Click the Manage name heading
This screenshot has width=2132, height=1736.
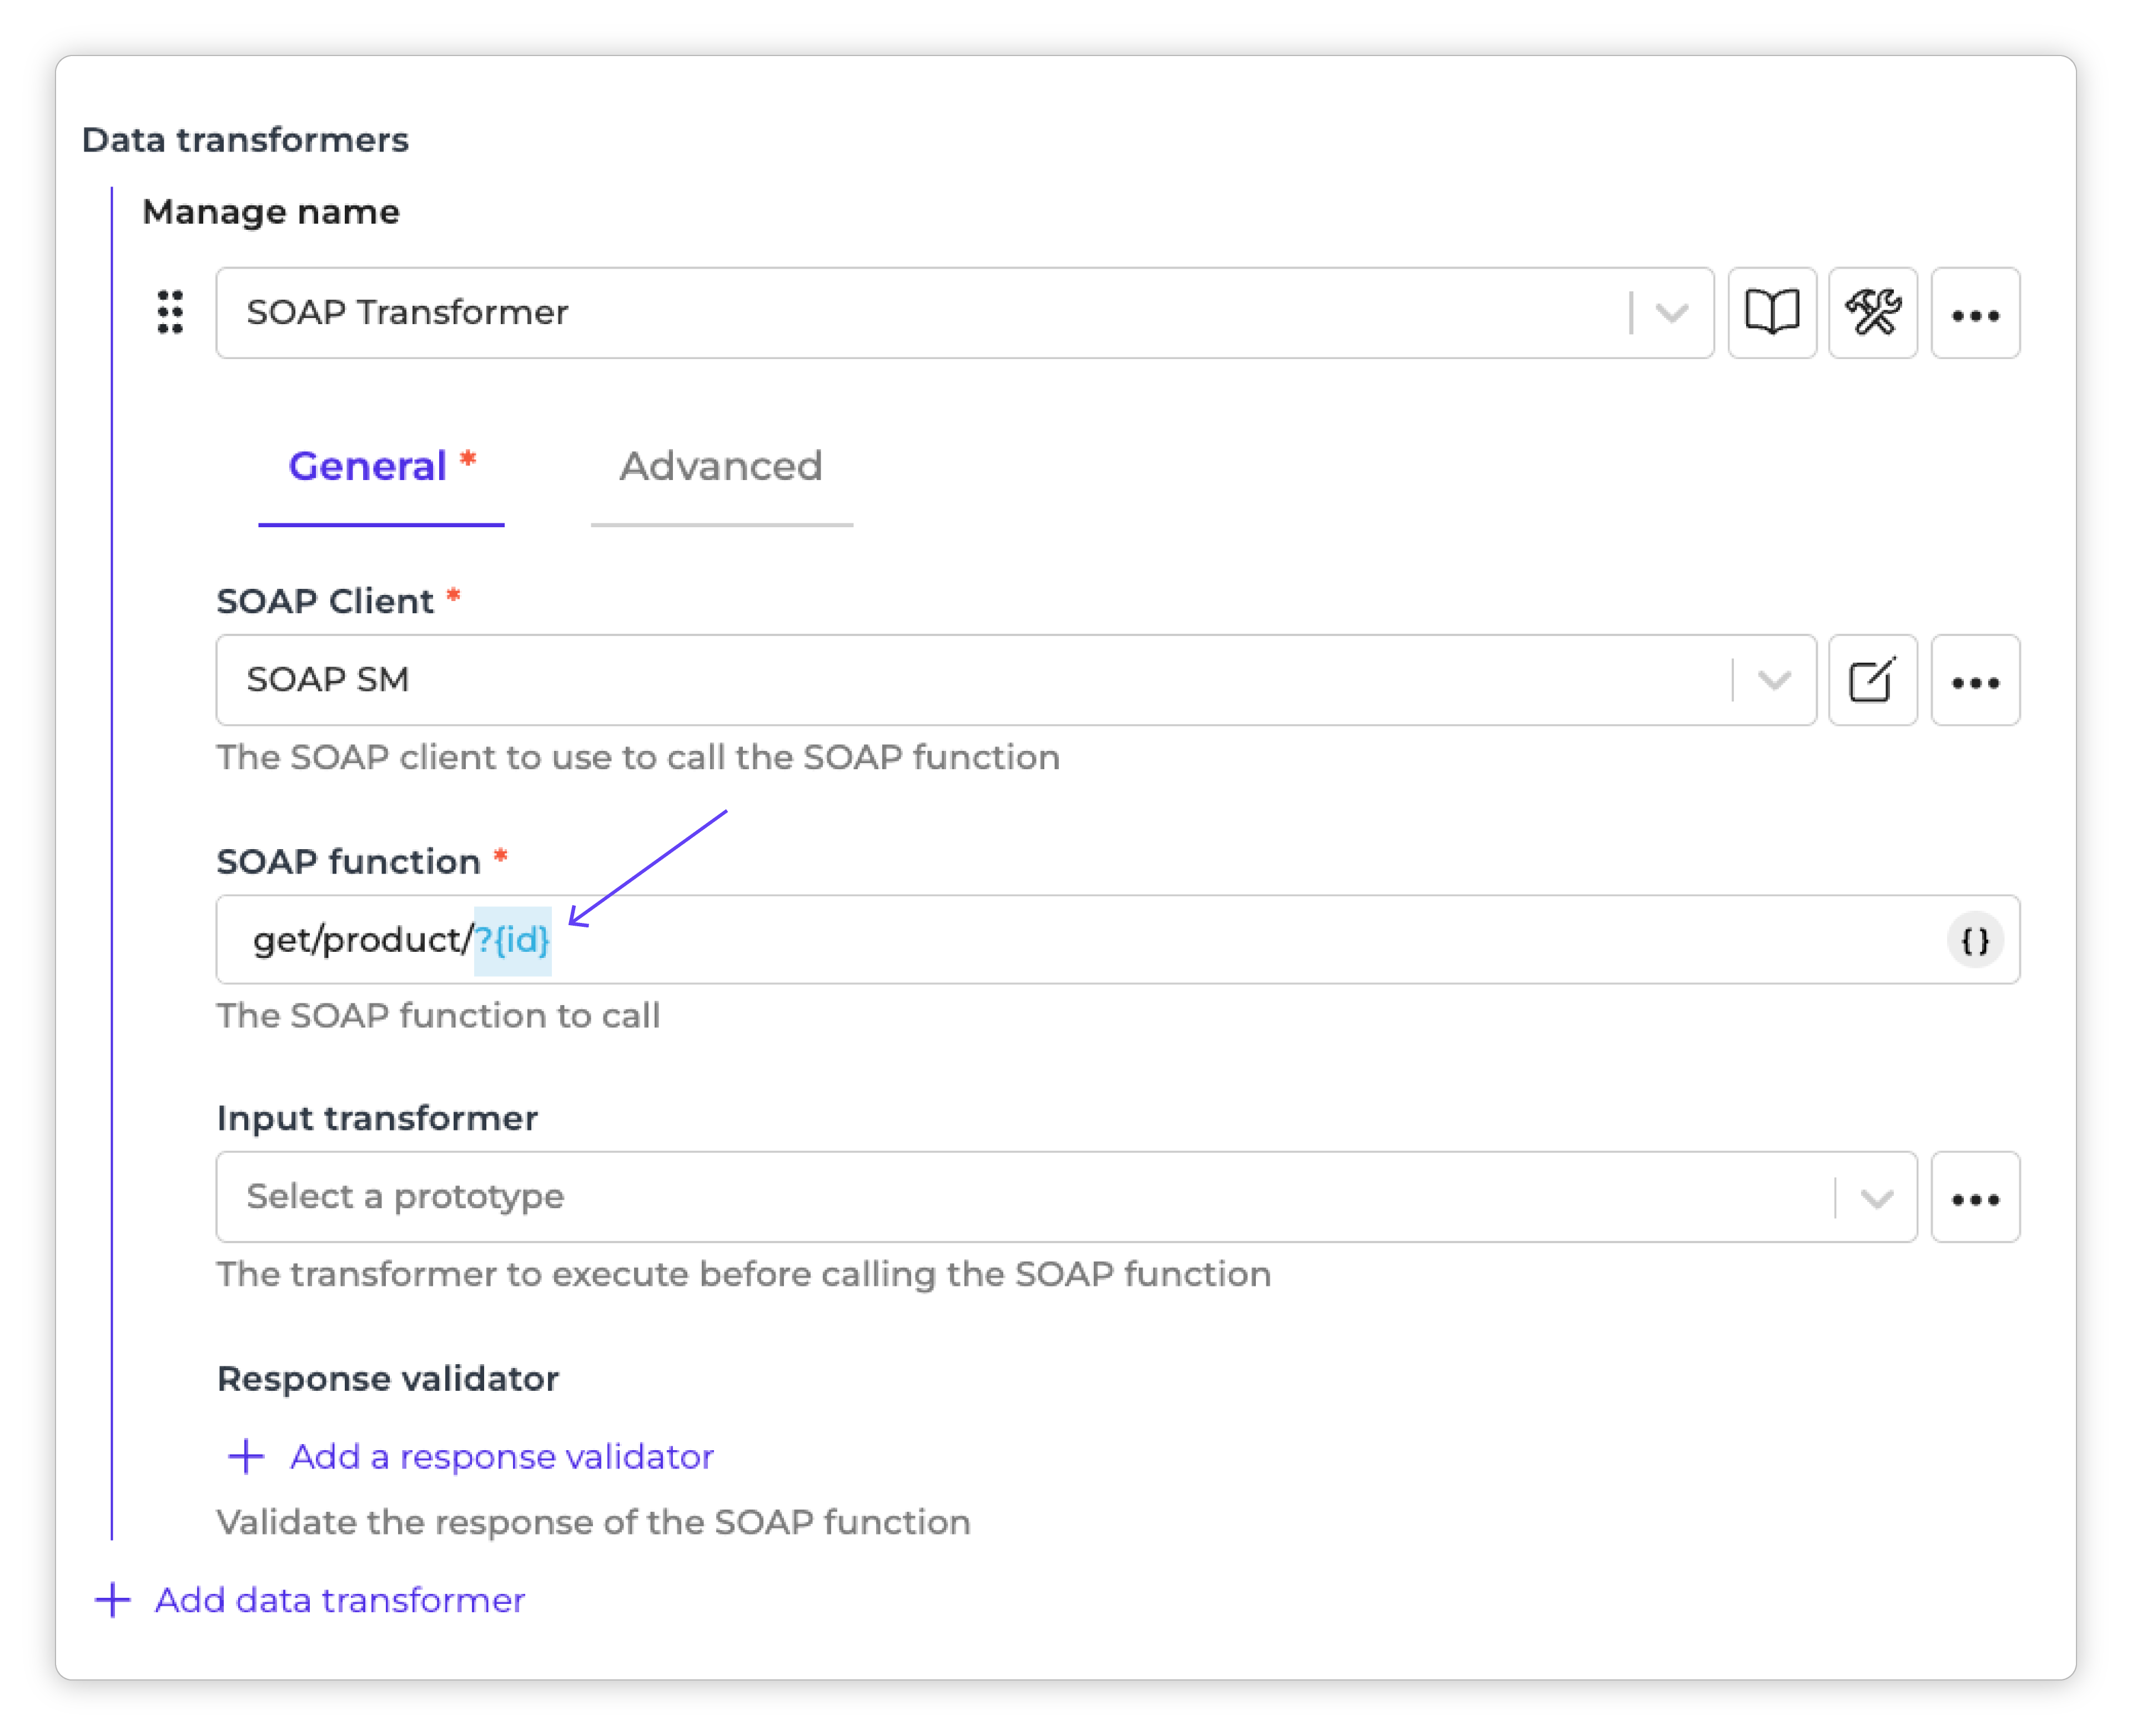(x=270, y=212)
